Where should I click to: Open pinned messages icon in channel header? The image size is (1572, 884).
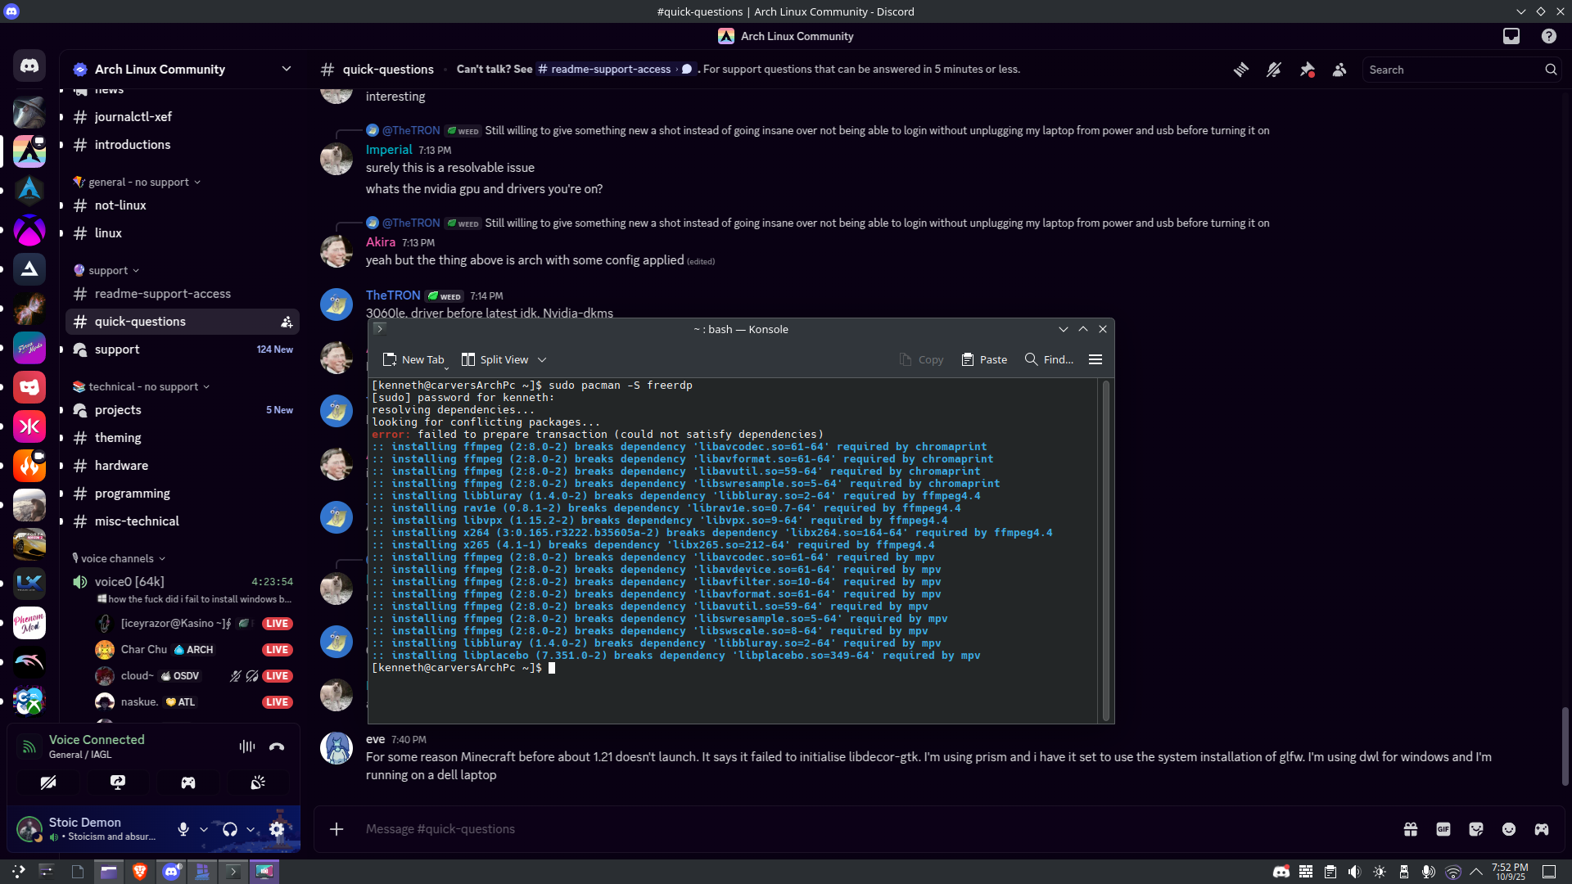(x=1307, y=70)
